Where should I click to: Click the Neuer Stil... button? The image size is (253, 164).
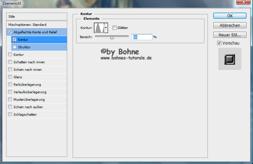tap(230, 35)
